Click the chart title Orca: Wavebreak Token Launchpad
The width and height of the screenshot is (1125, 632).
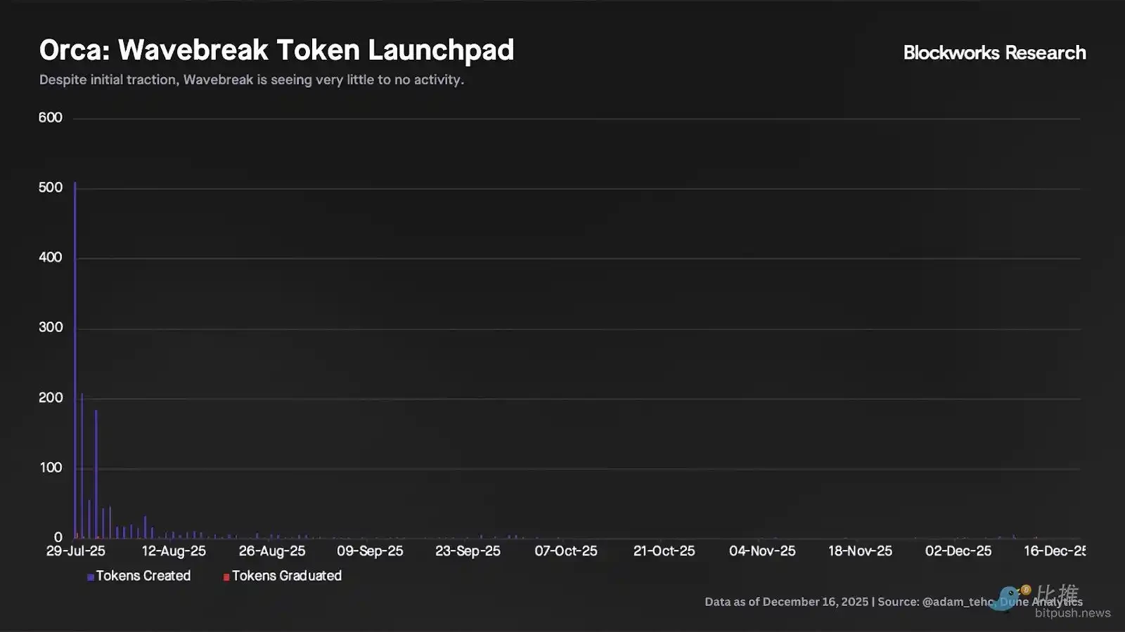276,51
